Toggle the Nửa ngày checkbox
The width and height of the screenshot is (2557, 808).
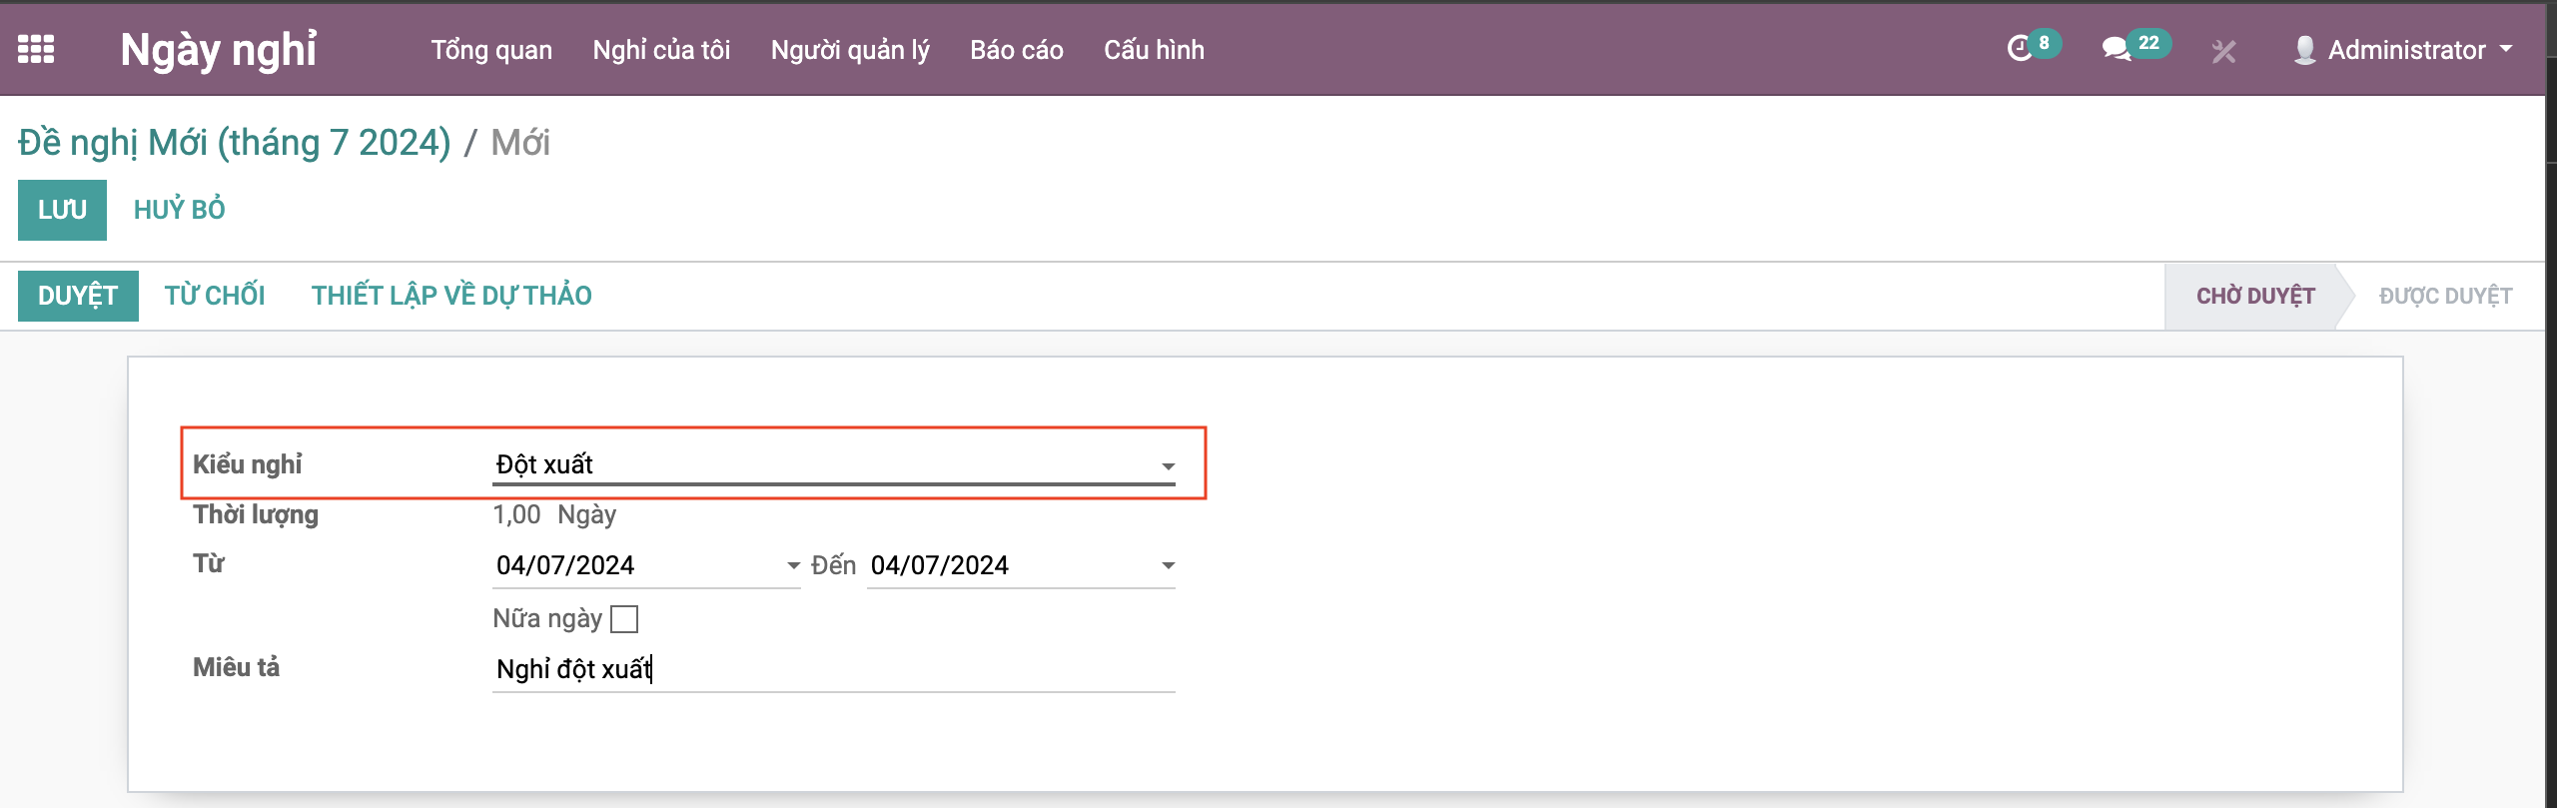coord(624,619)
